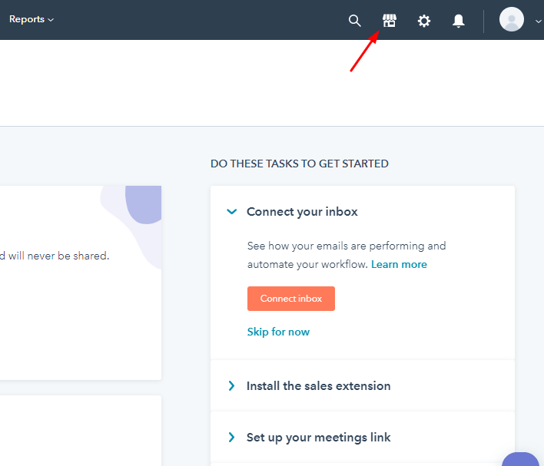This screenshot has width=544, height=466.
Task: Follow the Learn more link
Action: 399,265
